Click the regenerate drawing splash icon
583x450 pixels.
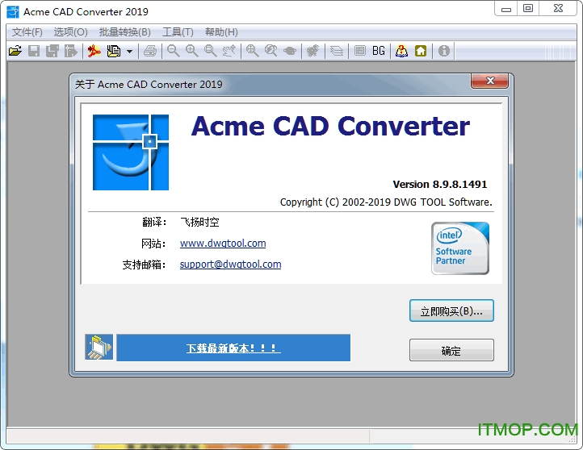pos(313,51)
